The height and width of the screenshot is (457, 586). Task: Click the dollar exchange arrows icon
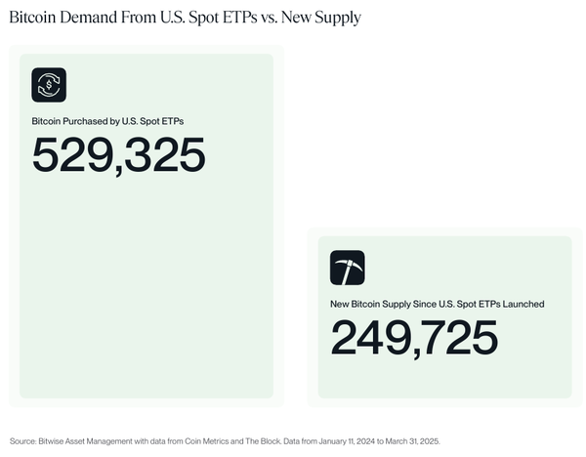click(x=49, y=85)
